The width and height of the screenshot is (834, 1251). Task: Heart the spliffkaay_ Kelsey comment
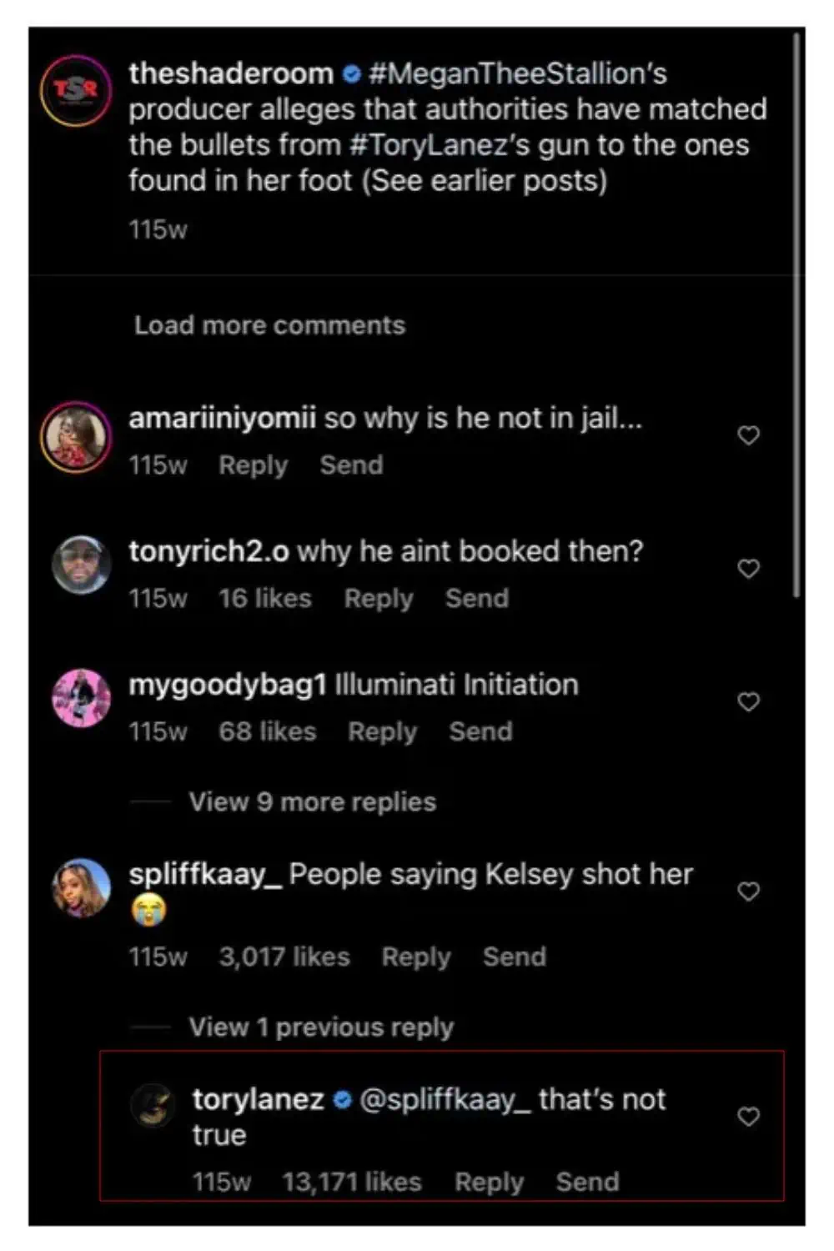point(748,892)
